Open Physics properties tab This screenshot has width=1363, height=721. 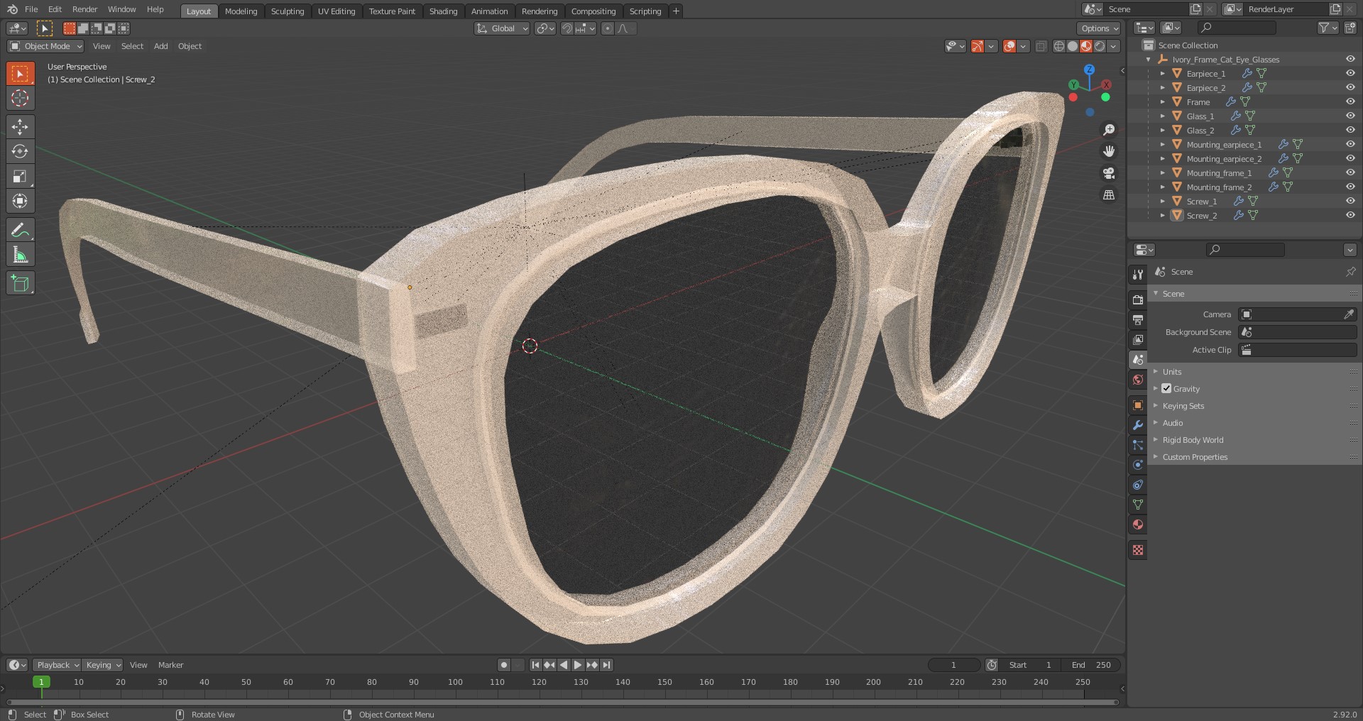(1138, 465)
